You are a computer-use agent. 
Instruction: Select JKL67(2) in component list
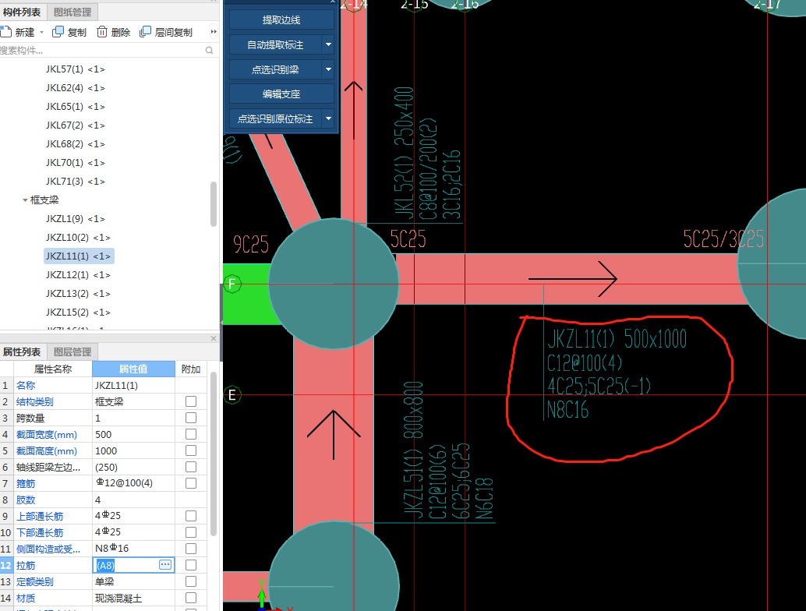click(x=75, y=125)
